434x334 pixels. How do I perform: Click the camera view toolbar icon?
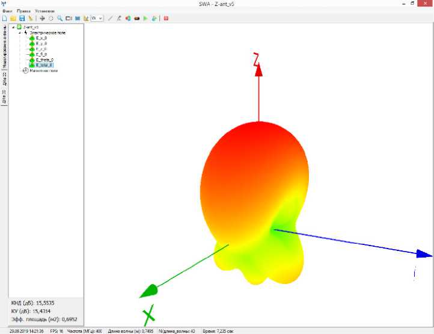point(69,19)
